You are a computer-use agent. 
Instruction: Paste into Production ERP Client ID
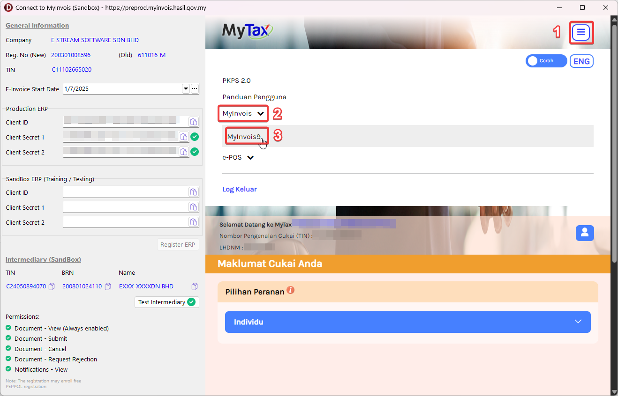(x=193, y=122)
